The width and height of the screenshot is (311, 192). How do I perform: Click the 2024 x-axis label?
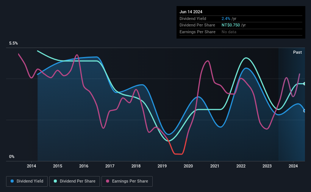[293, 166]
